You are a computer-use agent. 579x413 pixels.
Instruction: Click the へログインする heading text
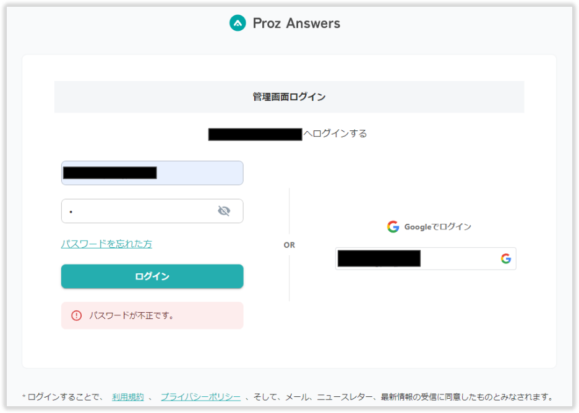point(335,134)
